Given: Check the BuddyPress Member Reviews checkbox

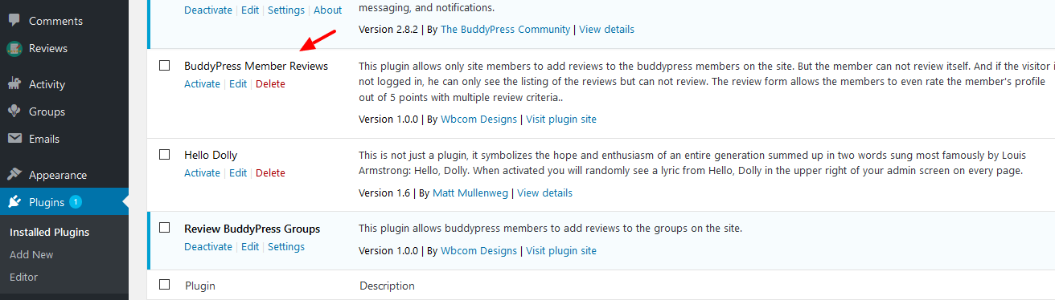Looking at the screenshot, I should (x=165, y=66).
